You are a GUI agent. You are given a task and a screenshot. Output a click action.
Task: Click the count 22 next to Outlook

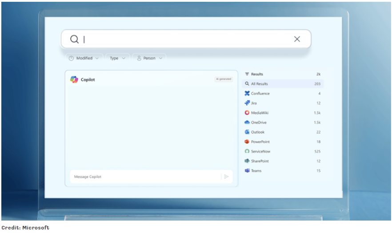(x=318, y=132)
